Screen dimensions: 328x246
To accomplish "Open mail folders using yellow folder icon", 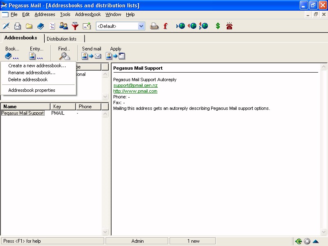I will point(29,26).
